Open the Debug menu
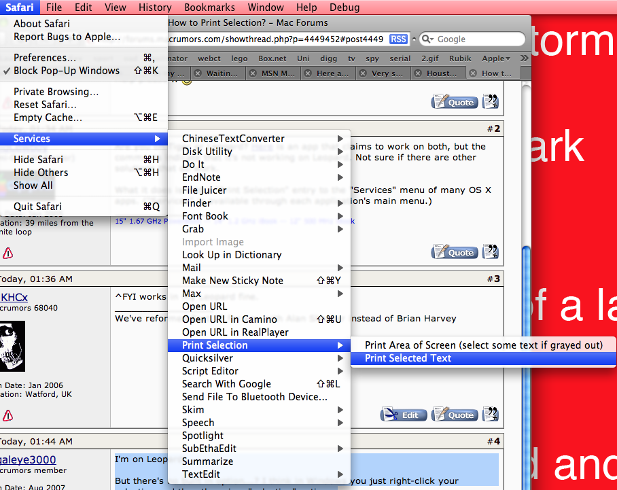617x490 pixels. pyautogui.click(x=345, y=7)
